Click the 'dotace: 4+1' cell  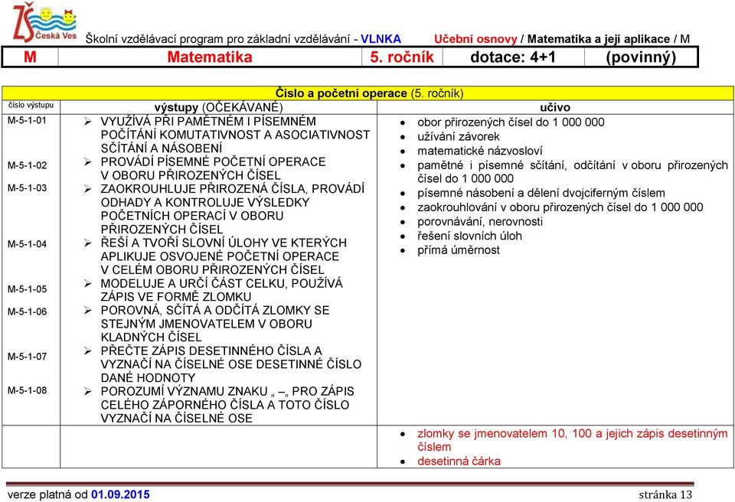click(513, 57)
